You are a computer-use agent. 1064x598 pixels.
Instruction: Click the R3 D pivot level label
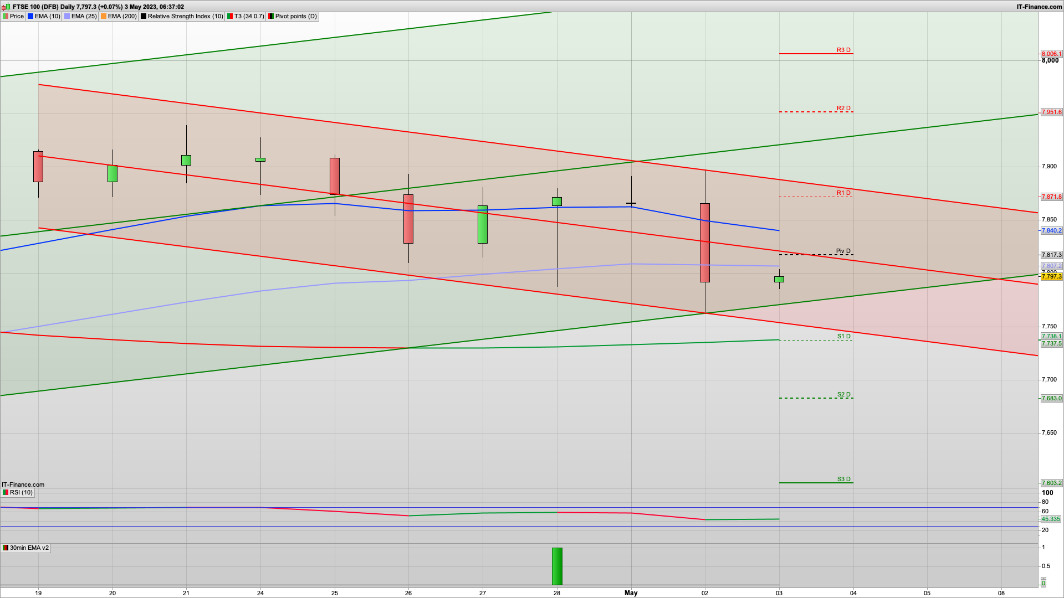(x=843, y=50)
